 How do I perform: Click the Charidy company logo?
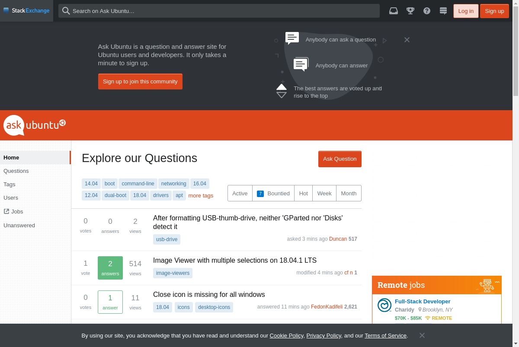click(384, 305)
